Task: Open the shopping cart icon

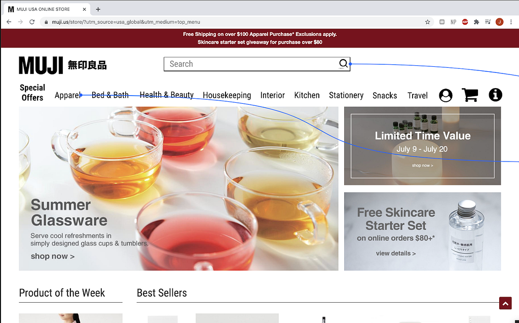Action: point(470,95)
